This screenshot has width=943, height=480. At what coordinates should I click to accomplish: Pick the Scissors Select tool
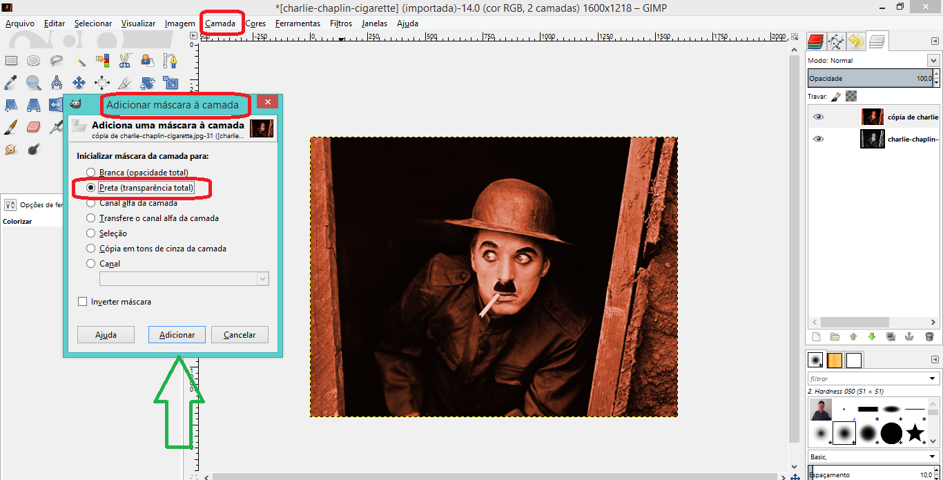(124, 61)
